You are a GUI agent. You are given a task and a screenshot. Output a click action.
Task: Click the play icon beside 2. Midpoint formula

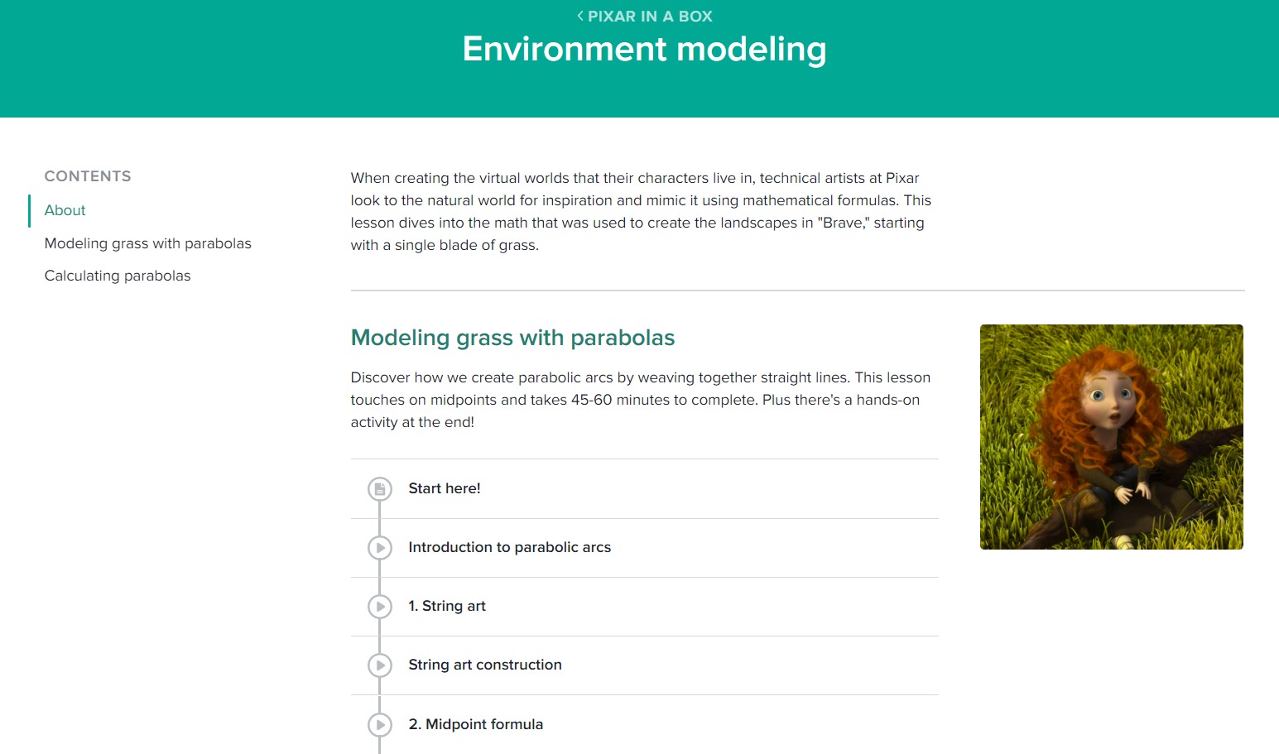tap(380, 725)
